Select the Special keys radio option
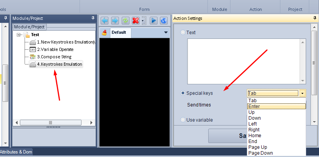 (x=183, y=93)
